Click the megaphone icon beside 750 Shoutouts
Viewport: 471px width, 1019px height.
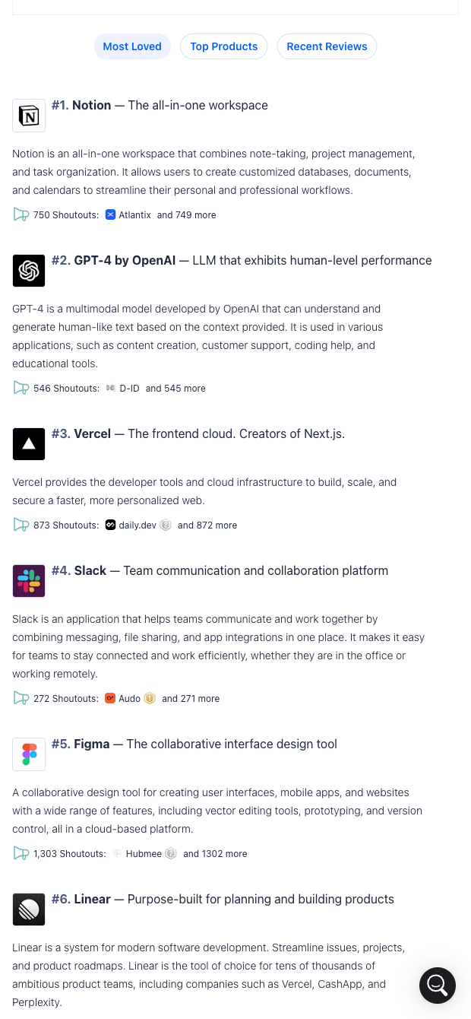click(21, 215)
